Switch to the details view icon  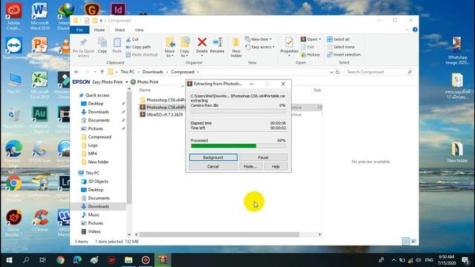(406, 241)
